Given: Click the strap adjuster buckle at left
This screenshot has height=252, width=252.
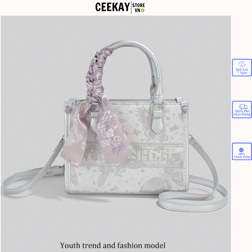Looking at the screenshot, I should 56,169.
